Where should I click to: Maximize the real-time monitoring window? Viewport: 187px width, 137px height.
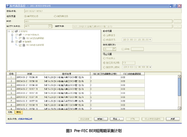[x=175, y=6]
